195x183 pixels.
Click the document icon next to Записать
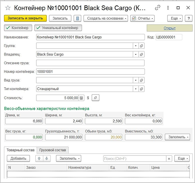(78, 18)
